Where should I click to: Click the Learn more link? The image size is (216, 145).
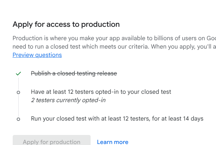(112, 142)
